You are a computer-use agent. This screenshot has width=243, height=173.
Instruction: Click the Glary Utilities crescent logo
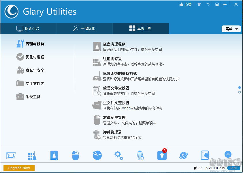click(12, 12)
